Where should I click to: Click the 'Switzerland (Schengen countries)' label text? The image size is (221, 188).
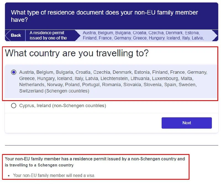pyautogui.click(x=54, y=91)
